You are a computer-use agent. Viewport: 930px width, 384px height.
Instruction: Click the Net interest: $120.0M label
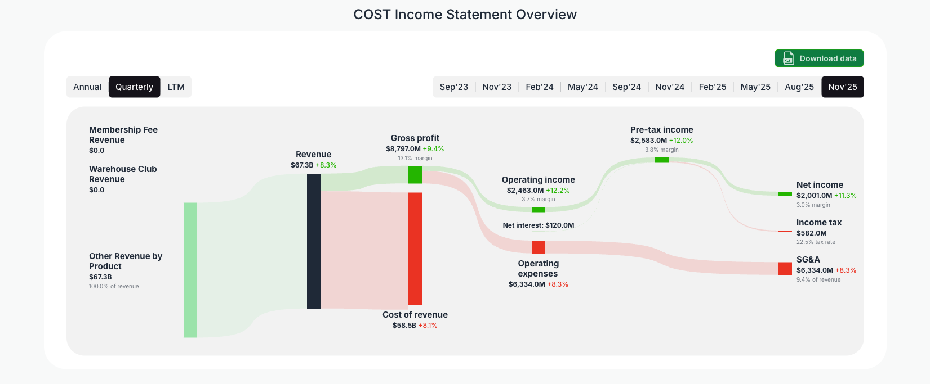(x=539, y=225)
